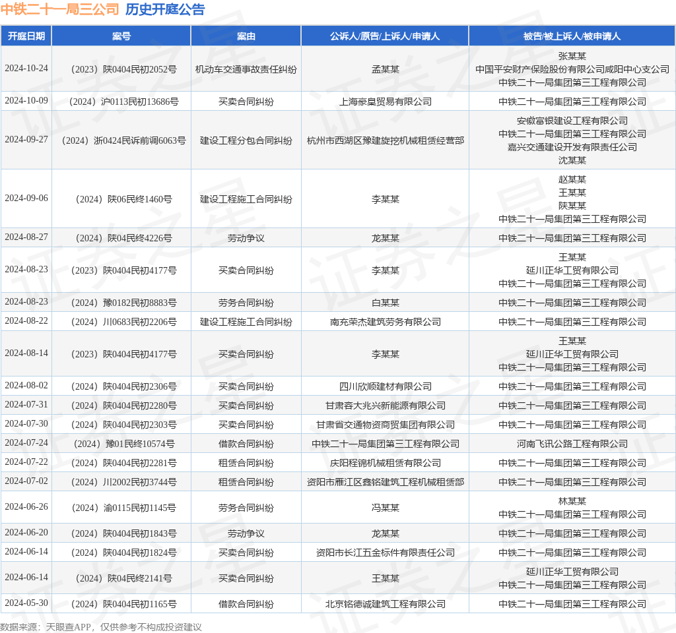Select the date cell 2024-09-27

coord(26,139)
